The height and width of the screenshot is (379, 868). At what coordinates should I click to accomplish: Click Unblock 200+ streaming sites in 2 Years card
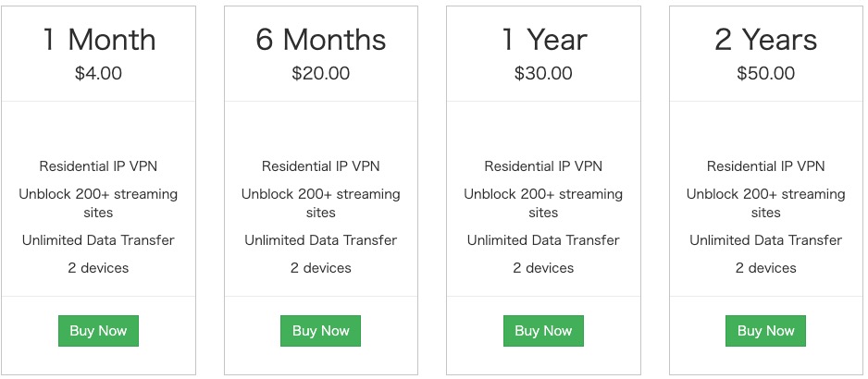coord(765,203)
